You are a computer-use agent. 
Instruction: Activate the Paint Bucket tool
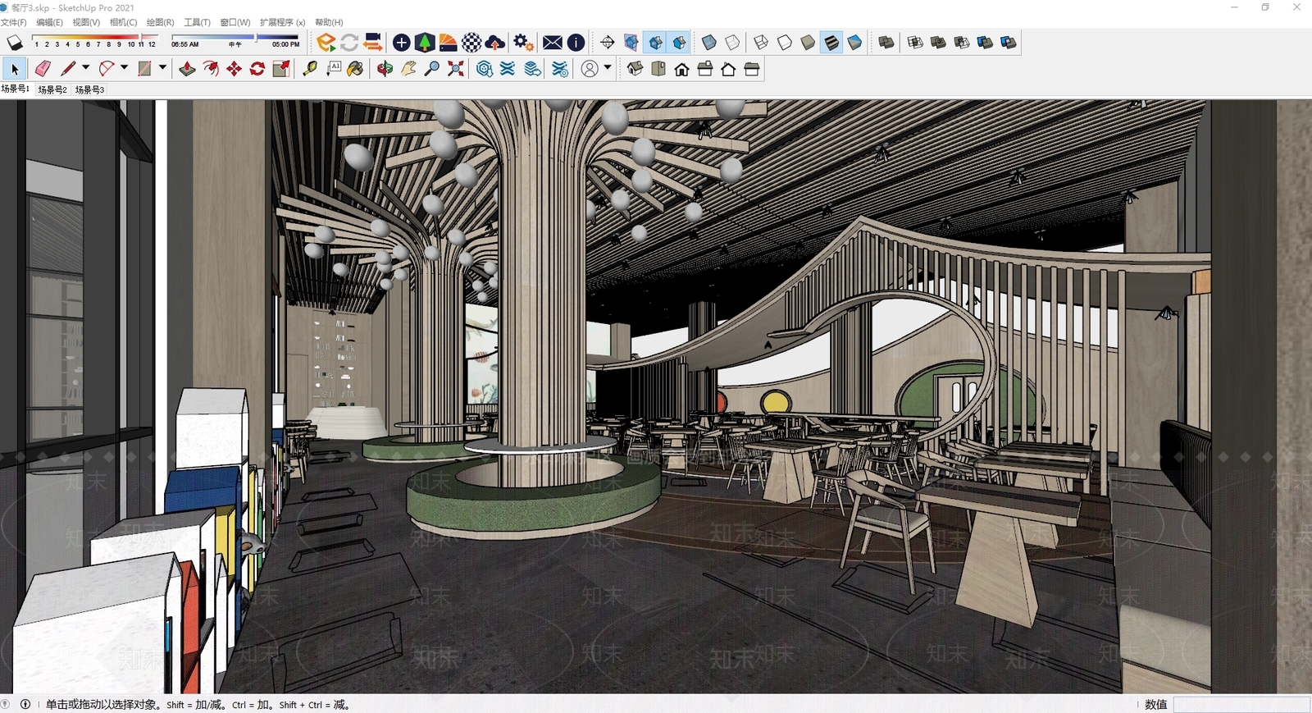(x=355, y=69)
